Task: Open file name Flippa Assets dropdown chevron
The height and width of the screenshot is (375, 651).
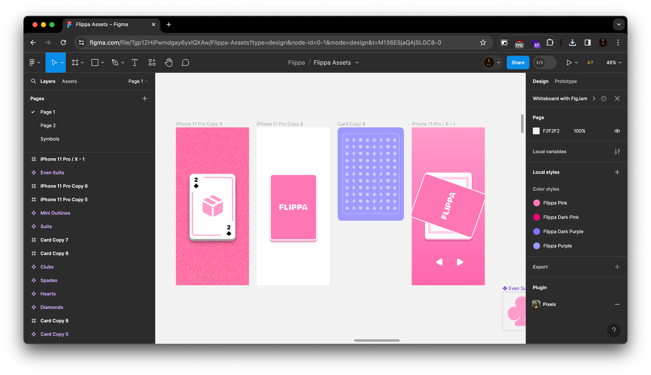Action: coord(357,63)
